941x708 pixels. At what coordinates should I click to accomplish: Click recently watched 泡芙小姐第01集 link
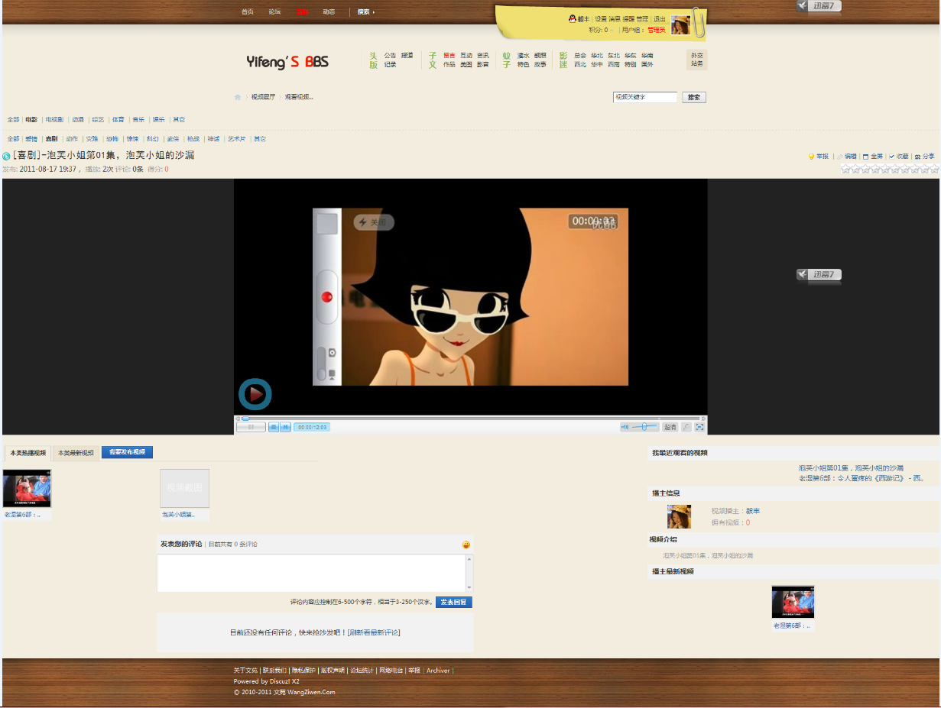tap(851, 467)
